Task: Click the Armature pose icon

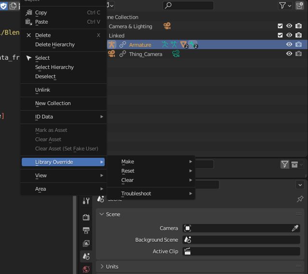Action: tap(165, 45)
